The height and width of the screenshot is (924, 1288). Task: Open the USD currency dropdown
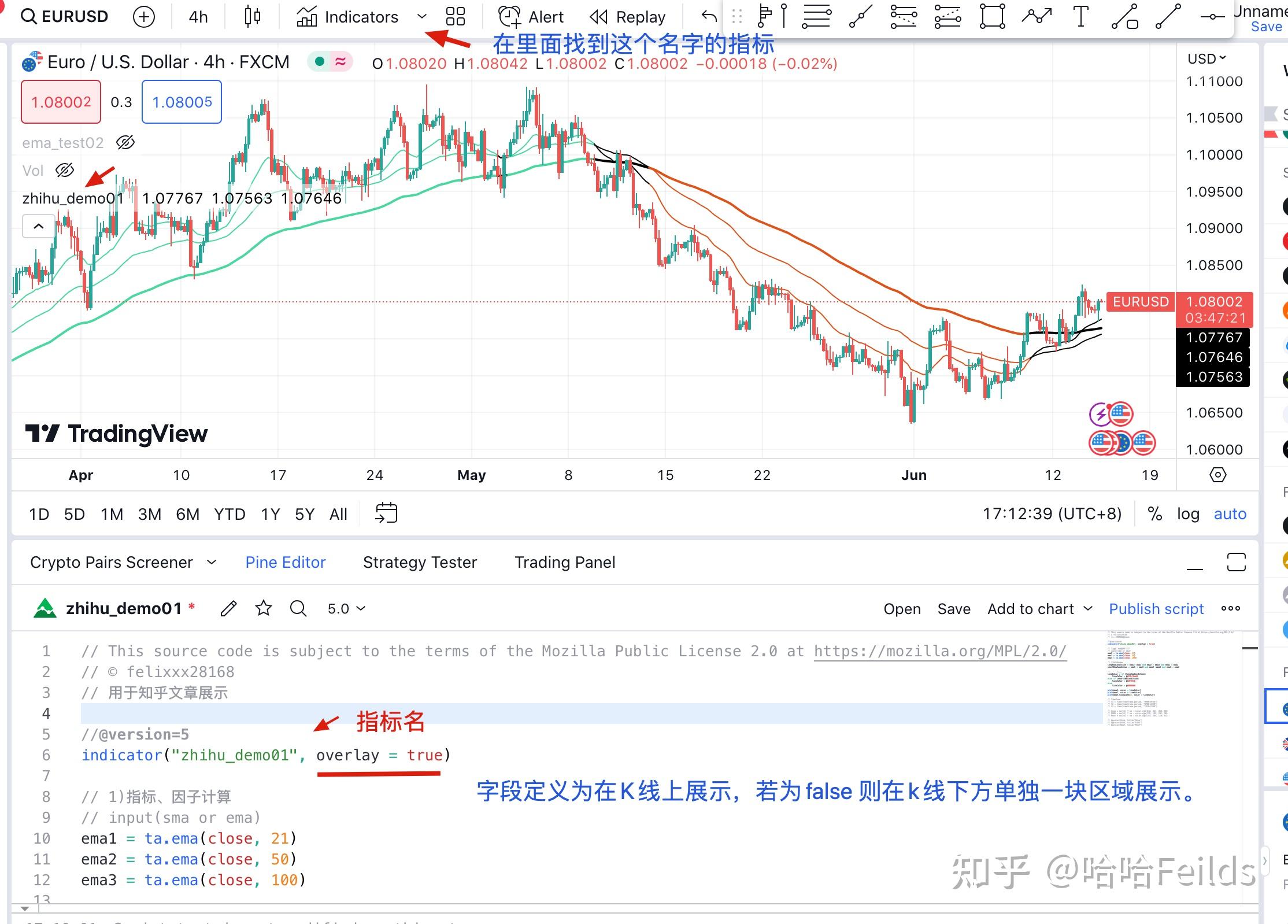coord(1206,59)
